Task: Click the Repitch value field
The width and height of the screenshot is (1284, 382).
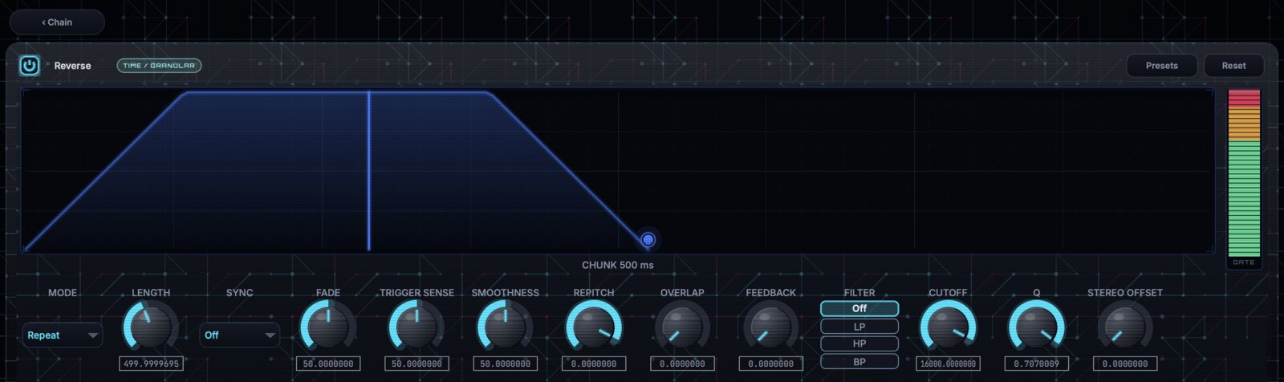Action: point(593,364)
